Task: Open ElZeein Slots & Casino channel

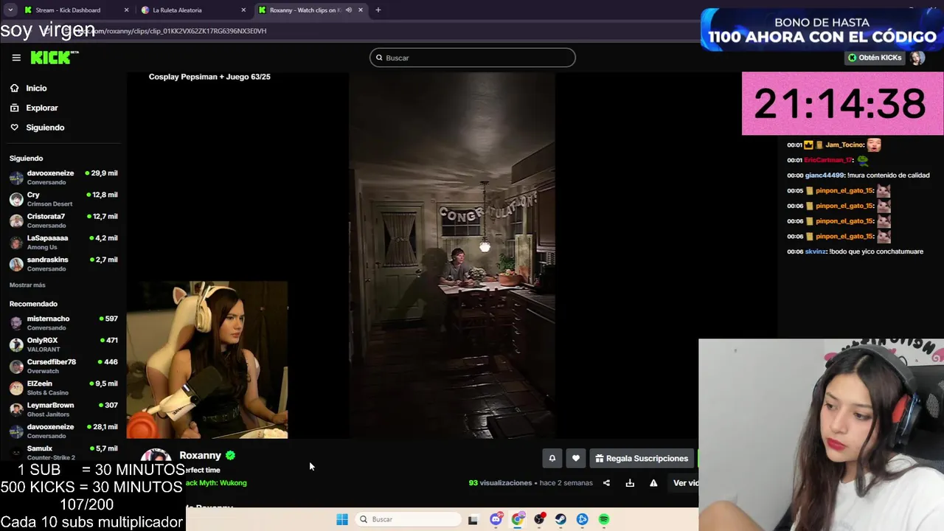Action: [x=63, y=387]
